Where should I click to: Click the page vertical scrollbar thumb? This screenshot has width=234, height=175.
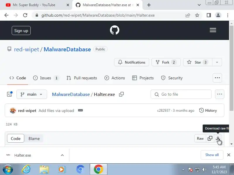[231, 68]
